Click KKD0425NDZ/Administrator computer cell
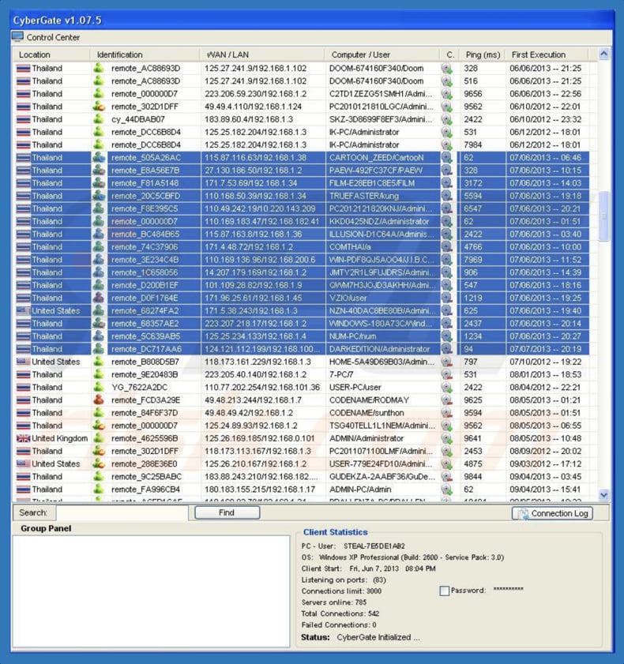The height and width of the screenshot is (664, 624). (379, 221)
